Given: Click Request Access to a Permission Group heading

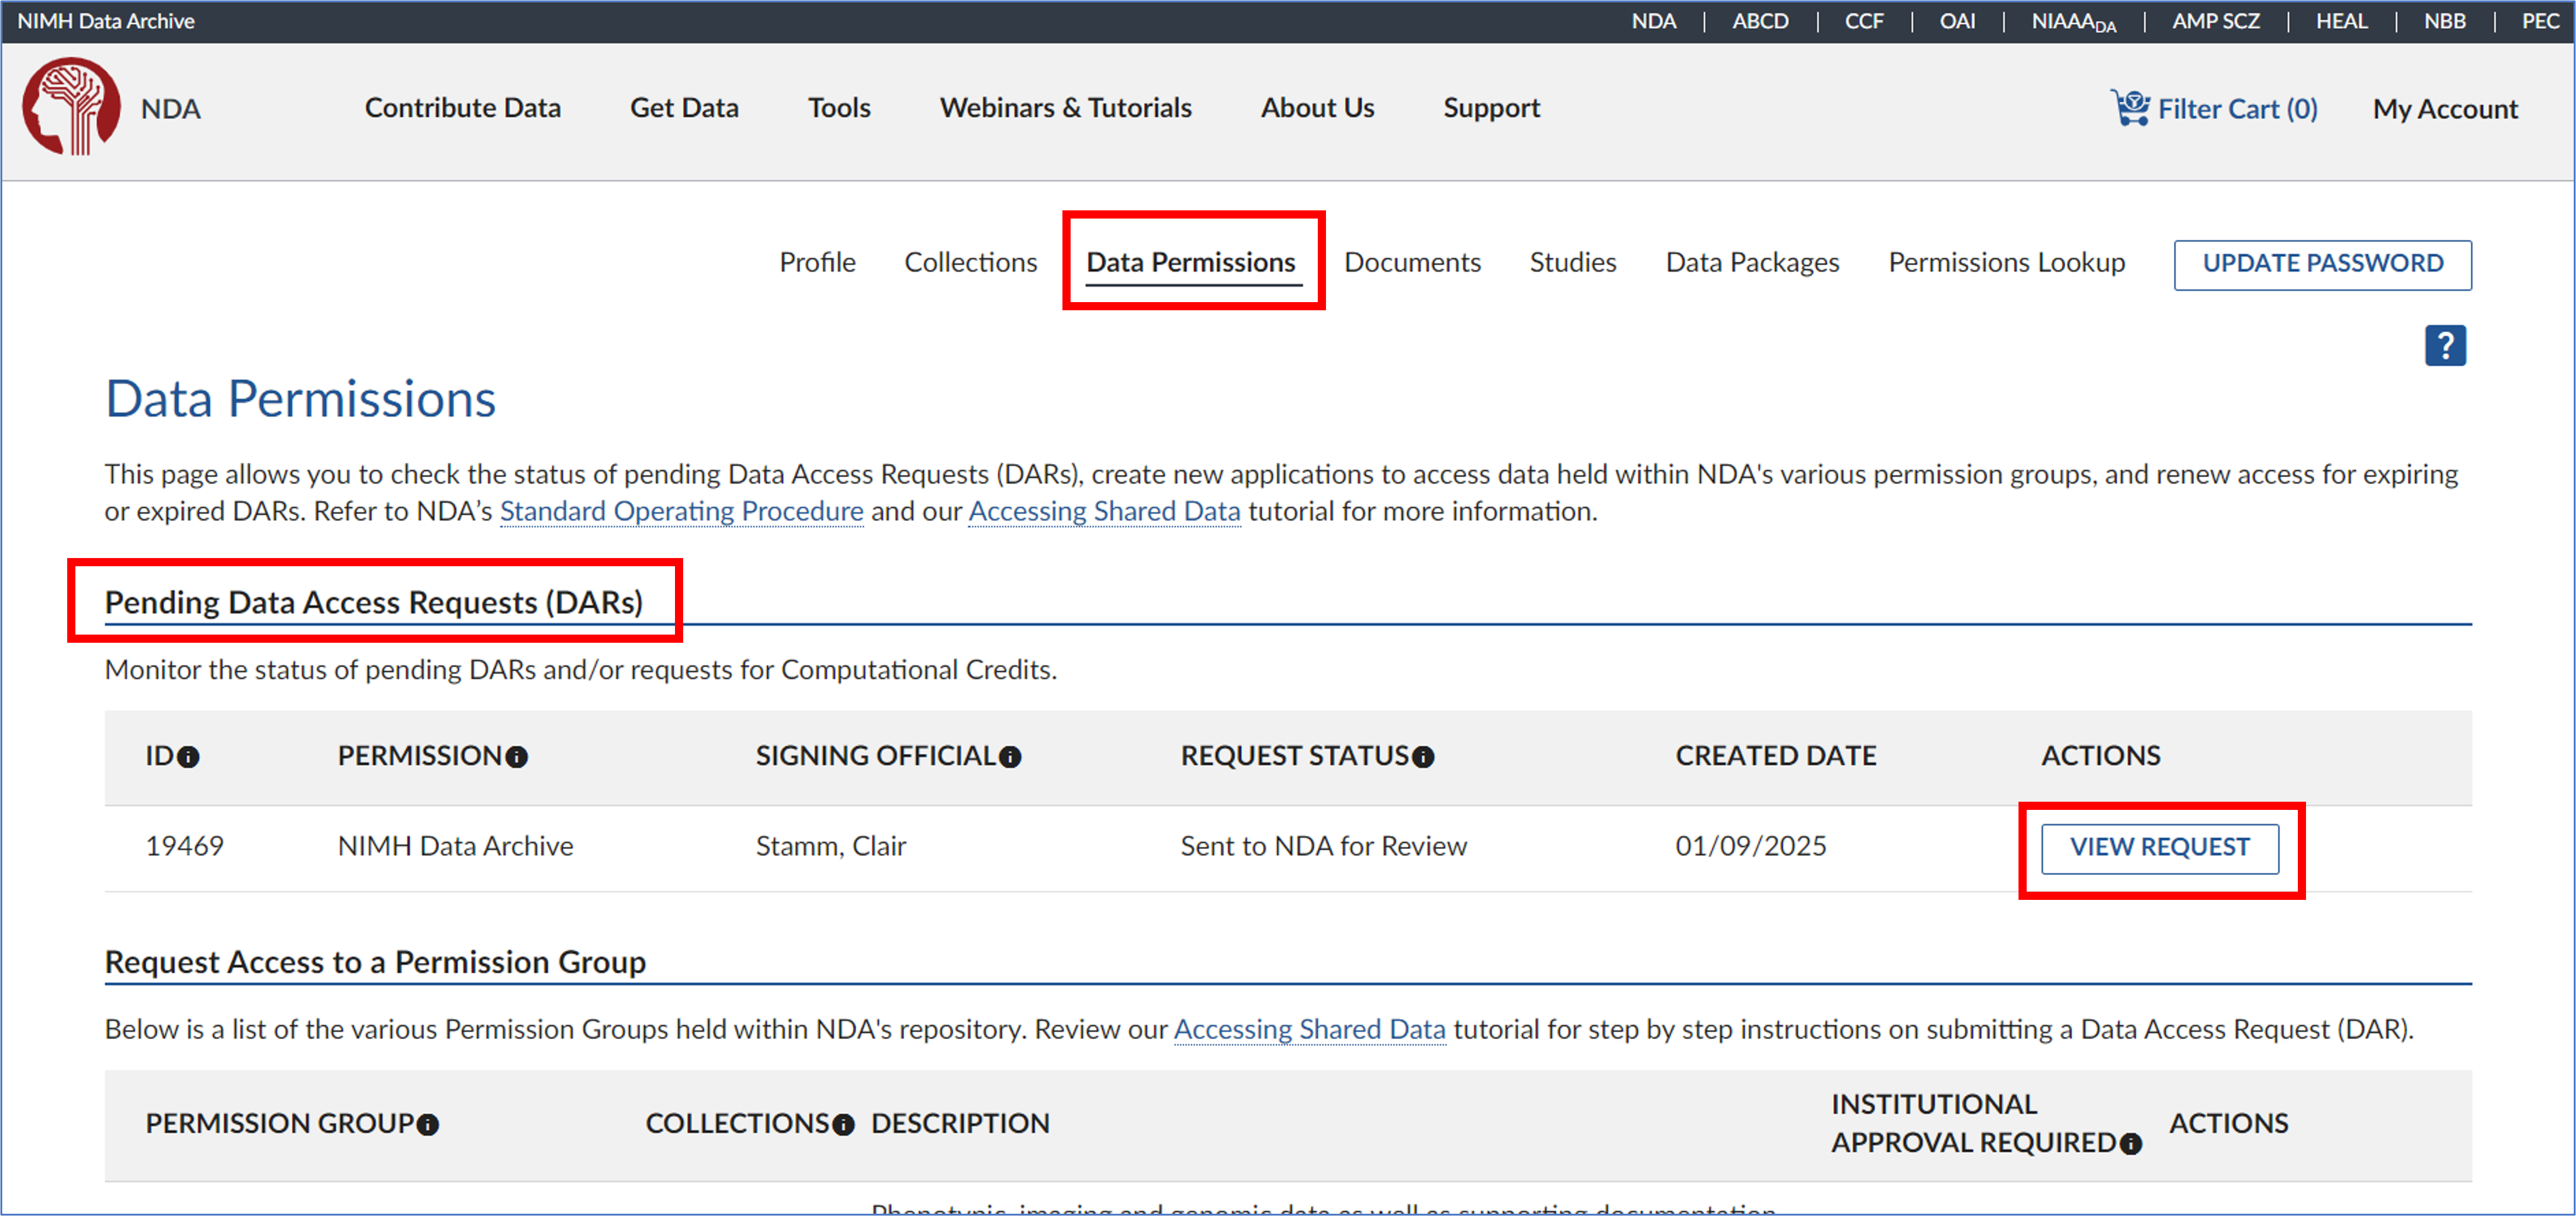Looking at the screenshot, I should click(x=375, y=962).
